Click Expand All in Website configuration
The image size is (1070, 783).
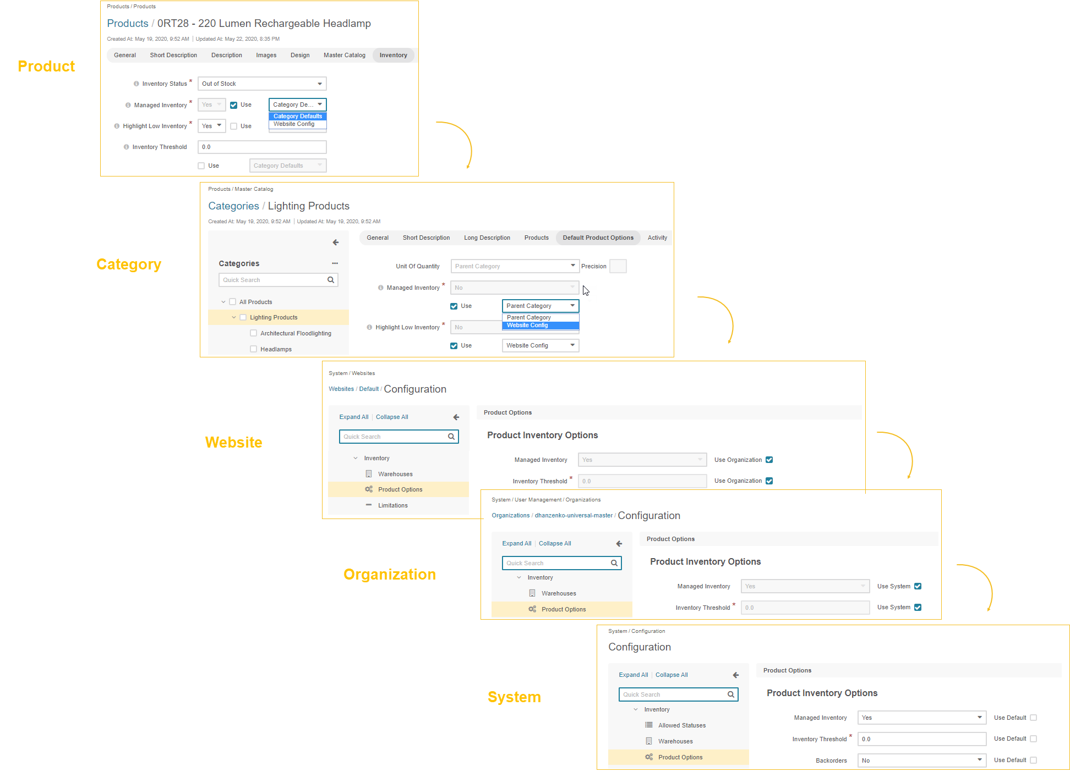coord(353,417)
